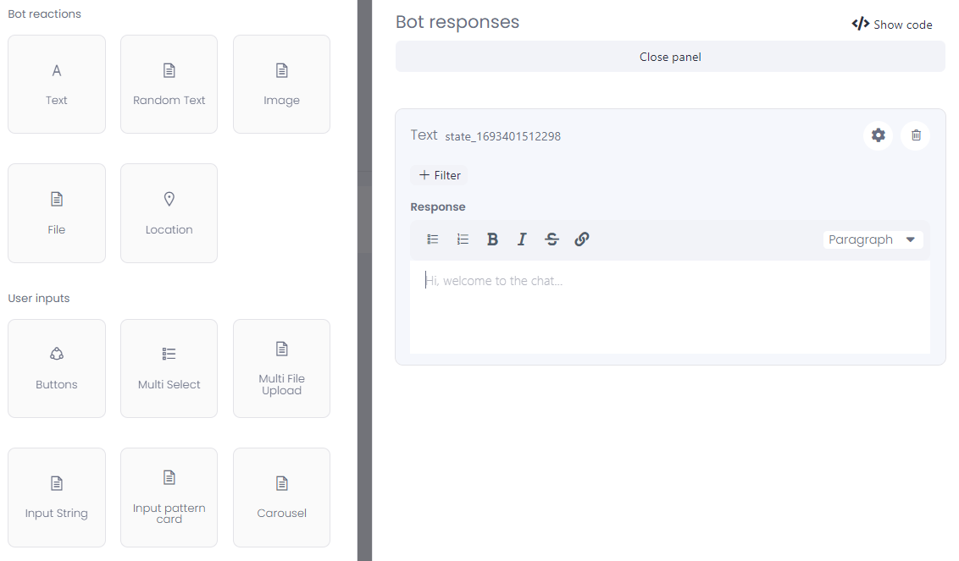Image resolution: width=959 pixels, height=561 pixels.
Task: Delete the Text response with trash icon
Action: (916, 135)
